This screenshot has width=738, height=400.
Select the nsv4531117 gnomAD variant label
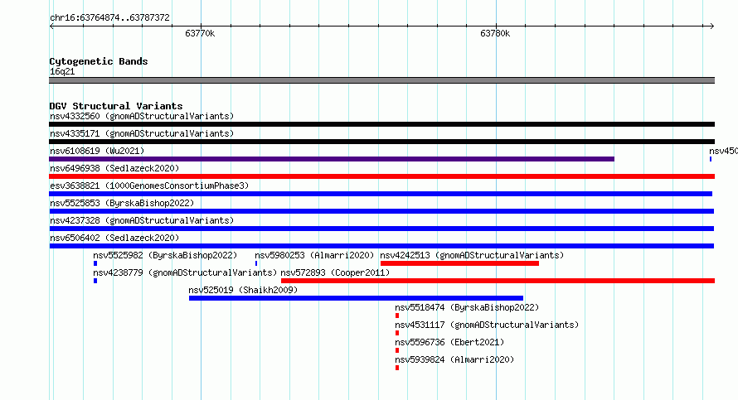pyautogui.click(x=487, y=325)
